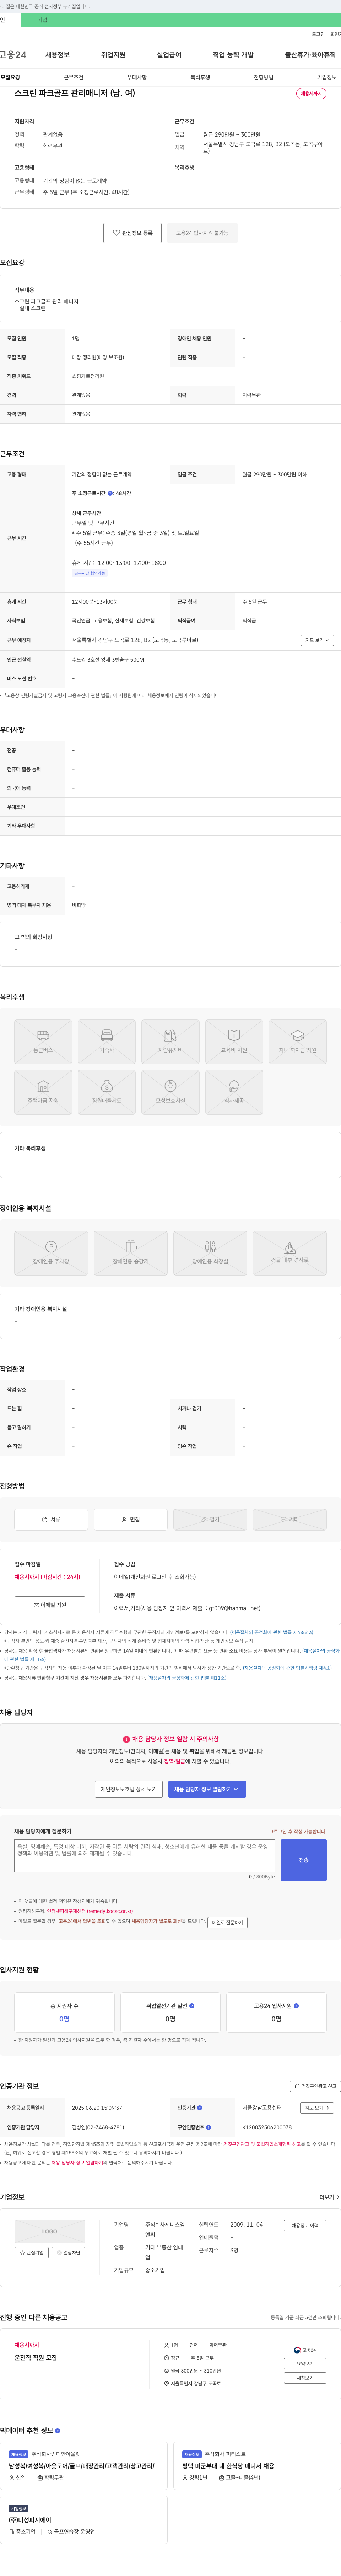Viewport: 341px width, 2576px height.
Task: Click the blue 전송 submit button
Action: click(304, 1860)
